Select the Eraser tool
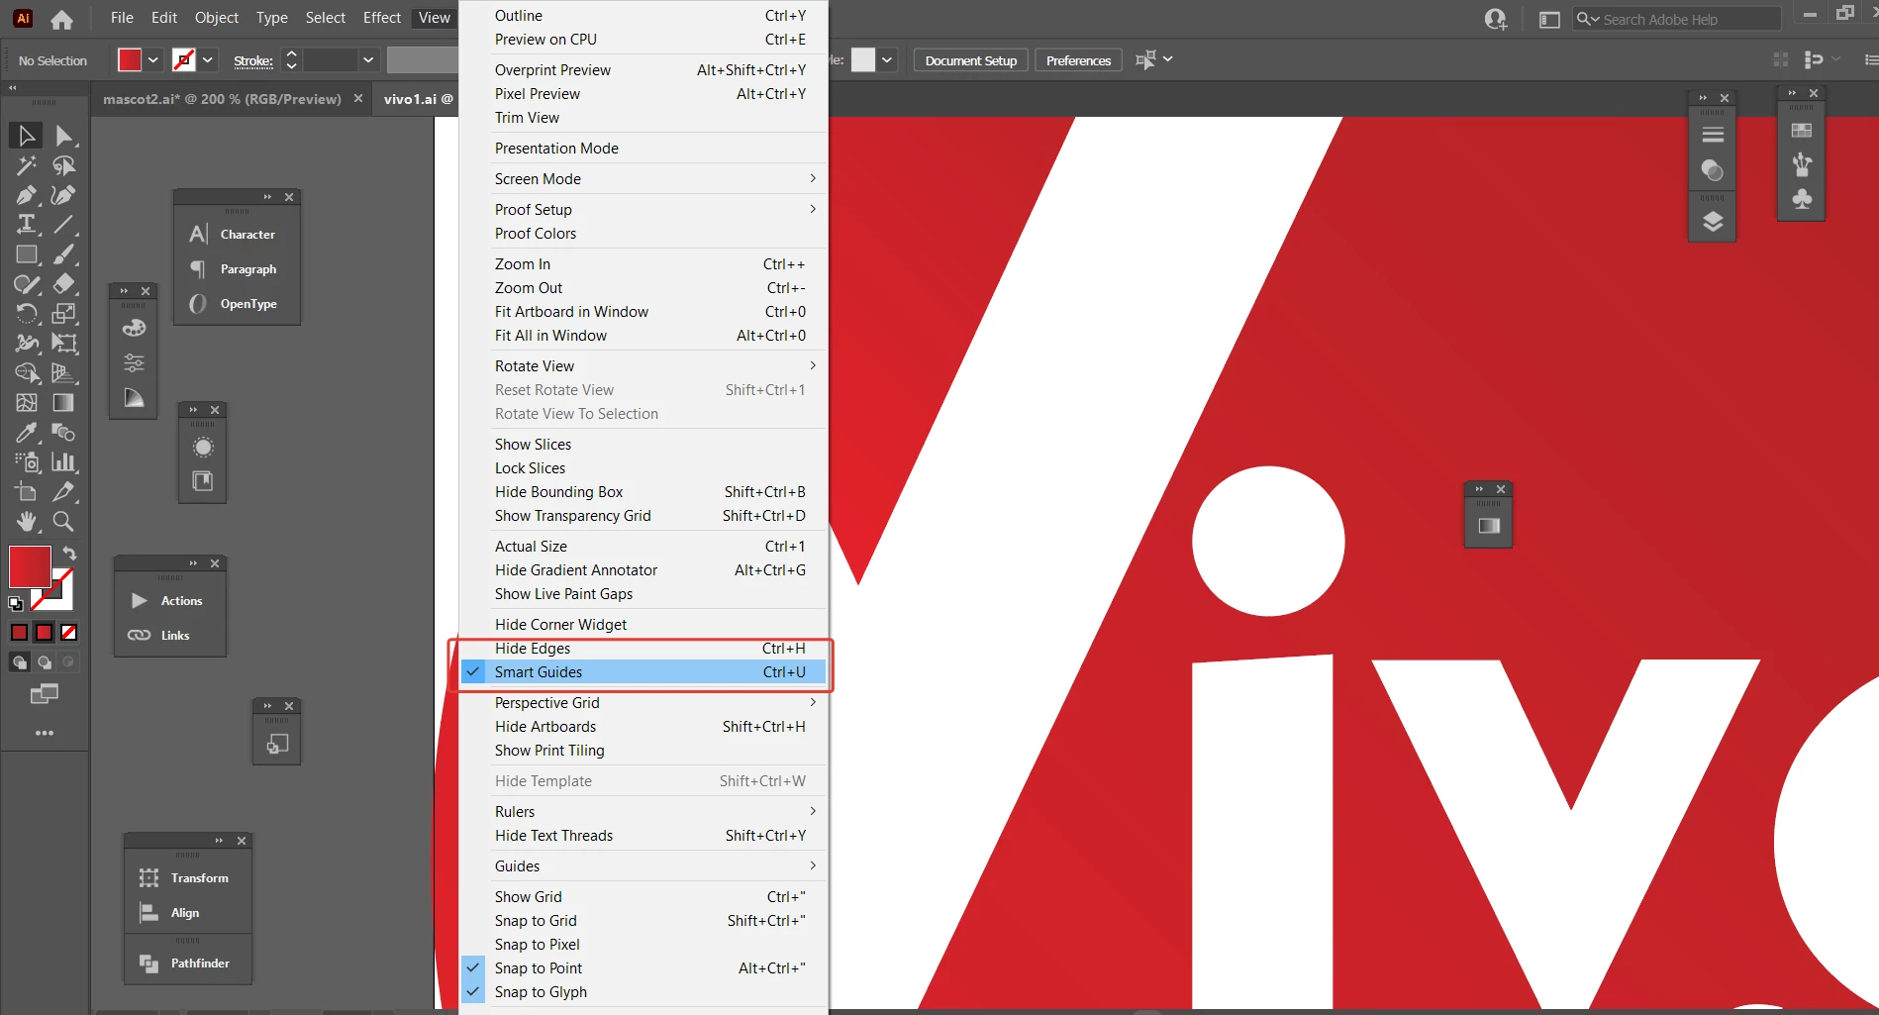Viewport: 1879px width, 1015px height. [64, 284]
